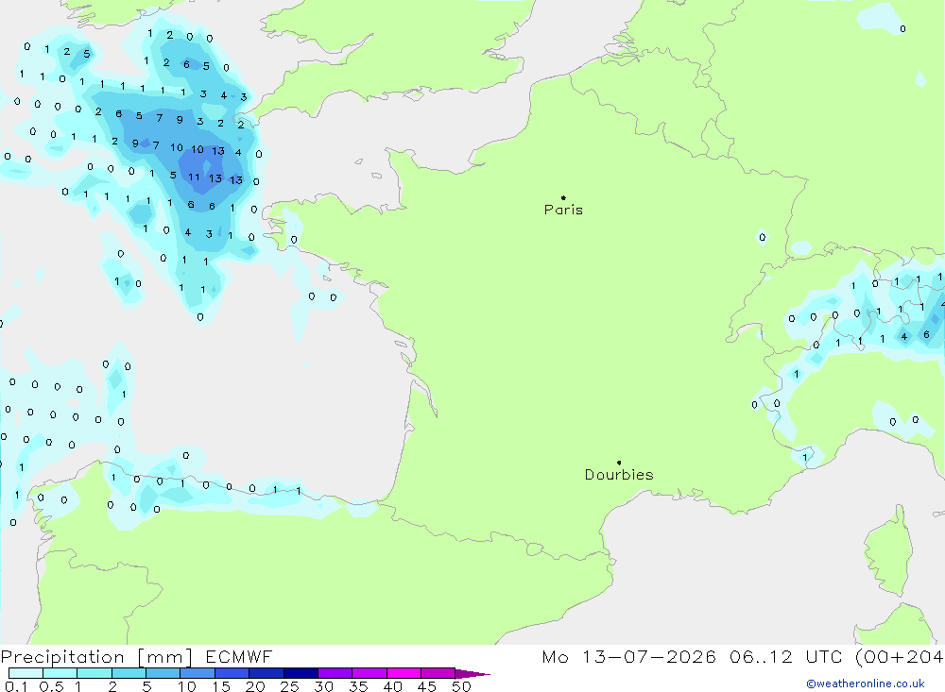Click the '06..12 UTC' time range
The image size is (945, 692).
tap(784, 657)
